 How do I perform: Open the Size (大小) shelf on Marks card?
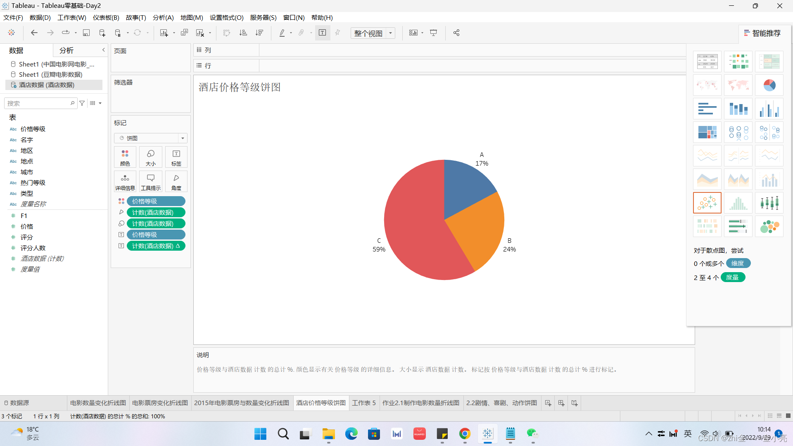(151, 157)
